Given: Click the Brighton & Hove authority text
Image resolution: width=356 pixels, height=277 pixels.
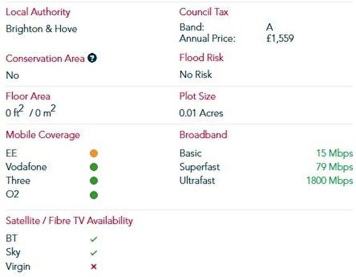Looking at the screenshot, I should point(41,29).
